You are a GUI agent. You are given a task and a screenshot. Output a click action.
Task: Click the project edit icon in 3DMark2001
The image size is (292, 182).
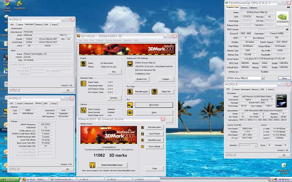(x=83, y=64)
